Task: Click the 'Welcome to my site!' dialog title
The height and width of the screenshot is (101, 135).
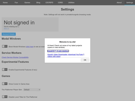Action: pos(67,42)
